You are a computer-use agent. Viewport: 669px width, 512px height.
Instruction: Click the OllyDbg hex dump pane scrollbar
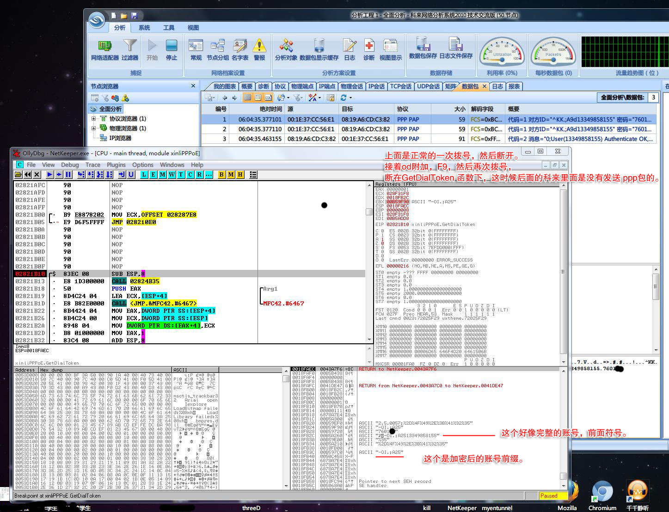pos(286,429)
